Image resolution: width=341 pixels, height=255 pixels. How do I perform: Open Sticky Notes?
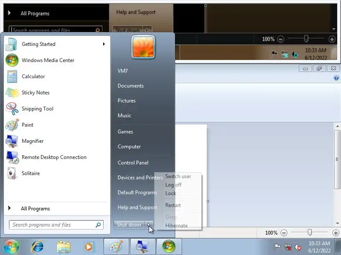(57, 93)
